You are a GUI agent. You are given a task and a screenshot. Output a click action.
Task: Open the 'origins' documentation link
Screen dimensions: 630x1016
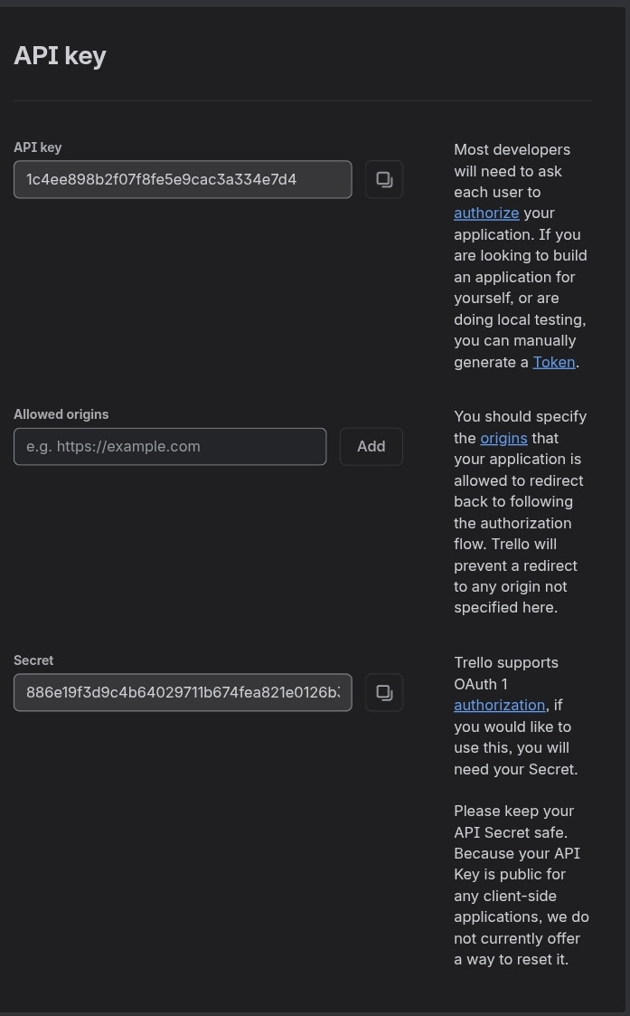[x=503, y=438]
